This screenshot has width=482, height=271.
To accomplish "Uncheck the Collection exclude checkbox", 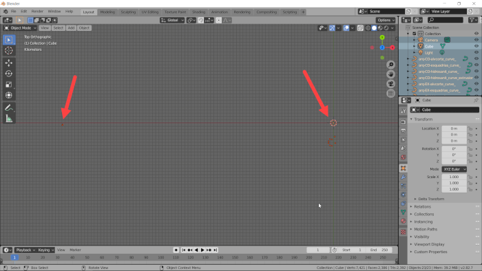I will 414,34.
